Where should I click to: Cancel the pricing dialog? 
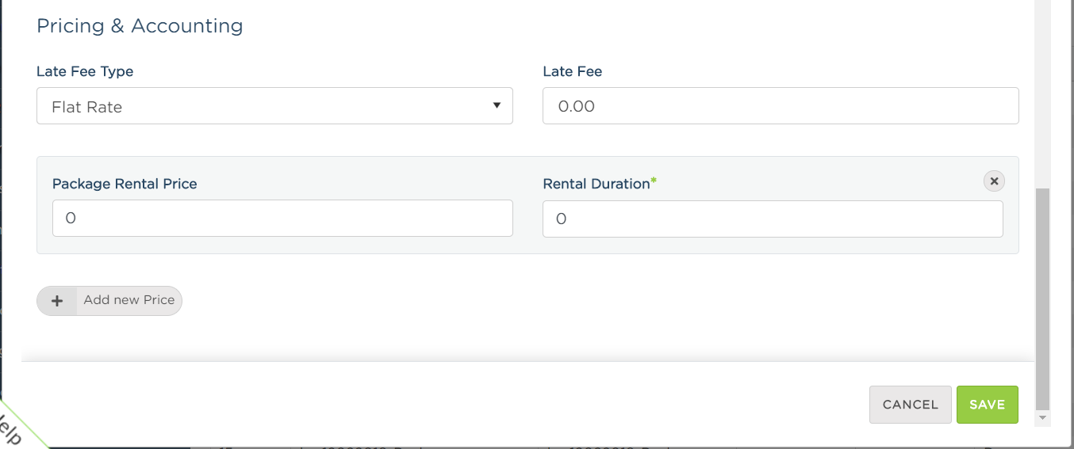coord(910,405)
